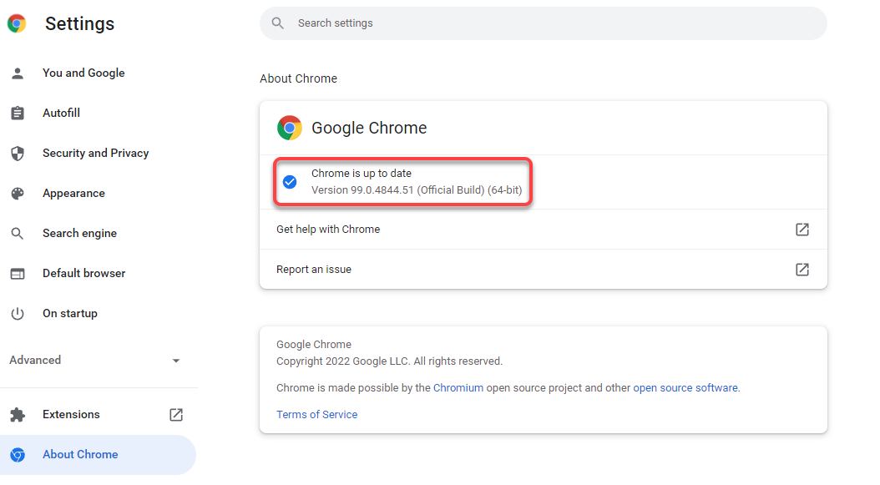Click the Extensions puzzle piece icon

18,415
